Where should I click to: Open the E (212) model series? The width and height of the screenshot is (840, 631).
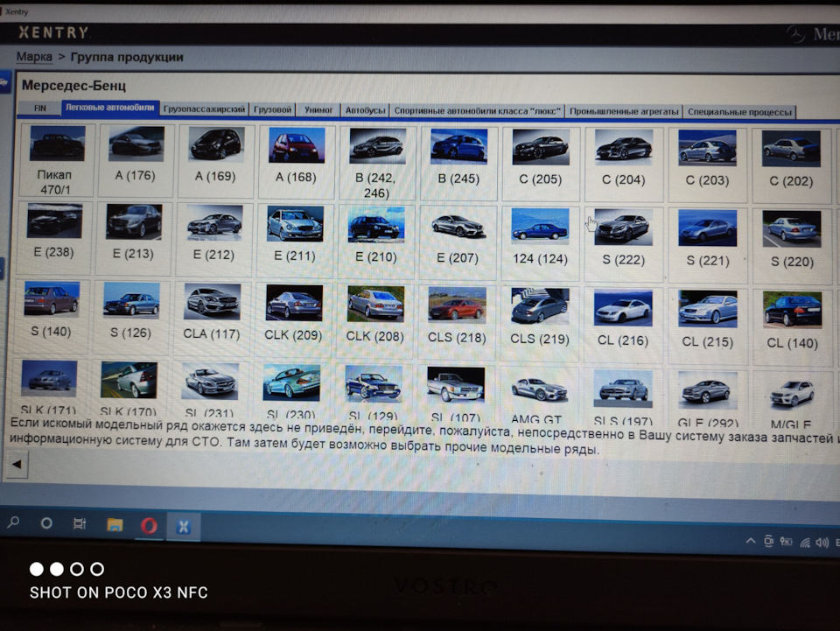pyautogui.click(x=213, y=240)
